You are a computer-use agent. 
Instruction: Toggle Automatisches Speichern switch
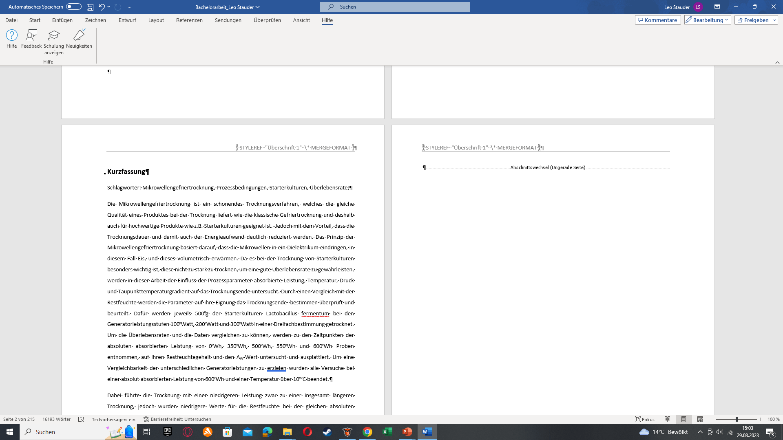coord(74,7)
